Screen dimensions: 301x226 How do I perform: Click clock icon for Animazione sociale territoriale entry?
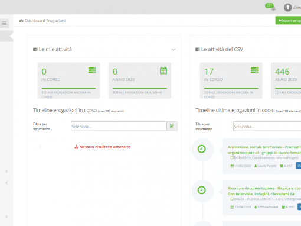(201, 149)
